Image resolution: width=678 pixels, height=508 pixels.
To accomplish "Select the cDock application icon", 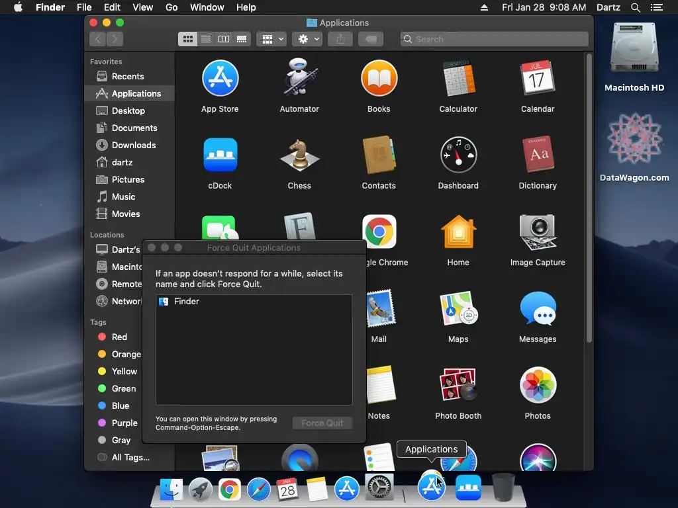I will [x=220, y=155].
